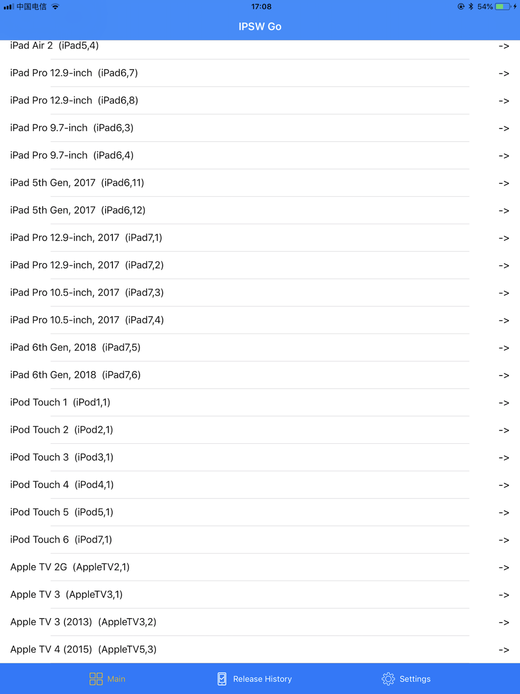Expand the iPad Pro 9.7-inch (iPad6,3) arrow
Viewport: 520px width, 694px height.
[x=503, y=128]
